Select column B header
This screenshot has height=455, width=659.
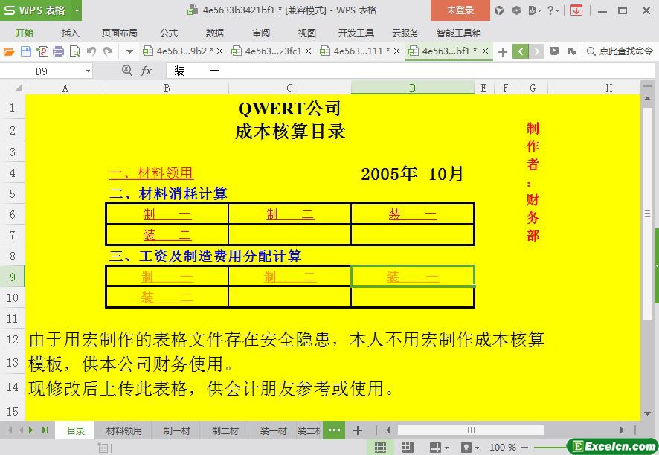point(167,88)
